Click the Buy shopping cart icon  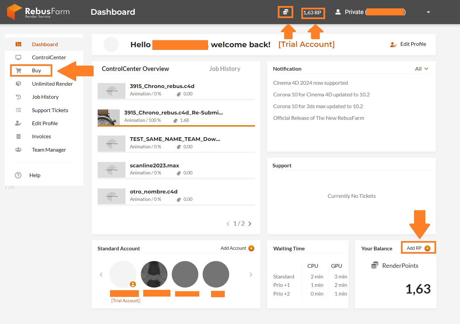18,70
